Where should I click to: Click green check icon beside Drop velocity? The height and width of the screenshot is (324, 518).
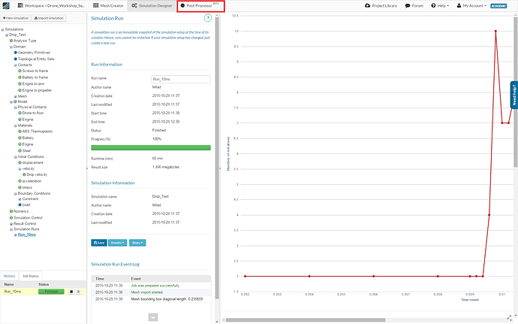pos(24,174)
